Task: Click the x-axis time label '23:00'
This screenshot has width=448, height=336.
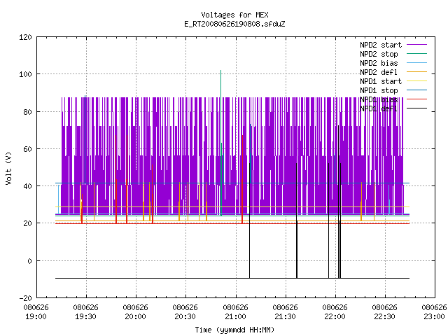Action: tap(434, 317)
